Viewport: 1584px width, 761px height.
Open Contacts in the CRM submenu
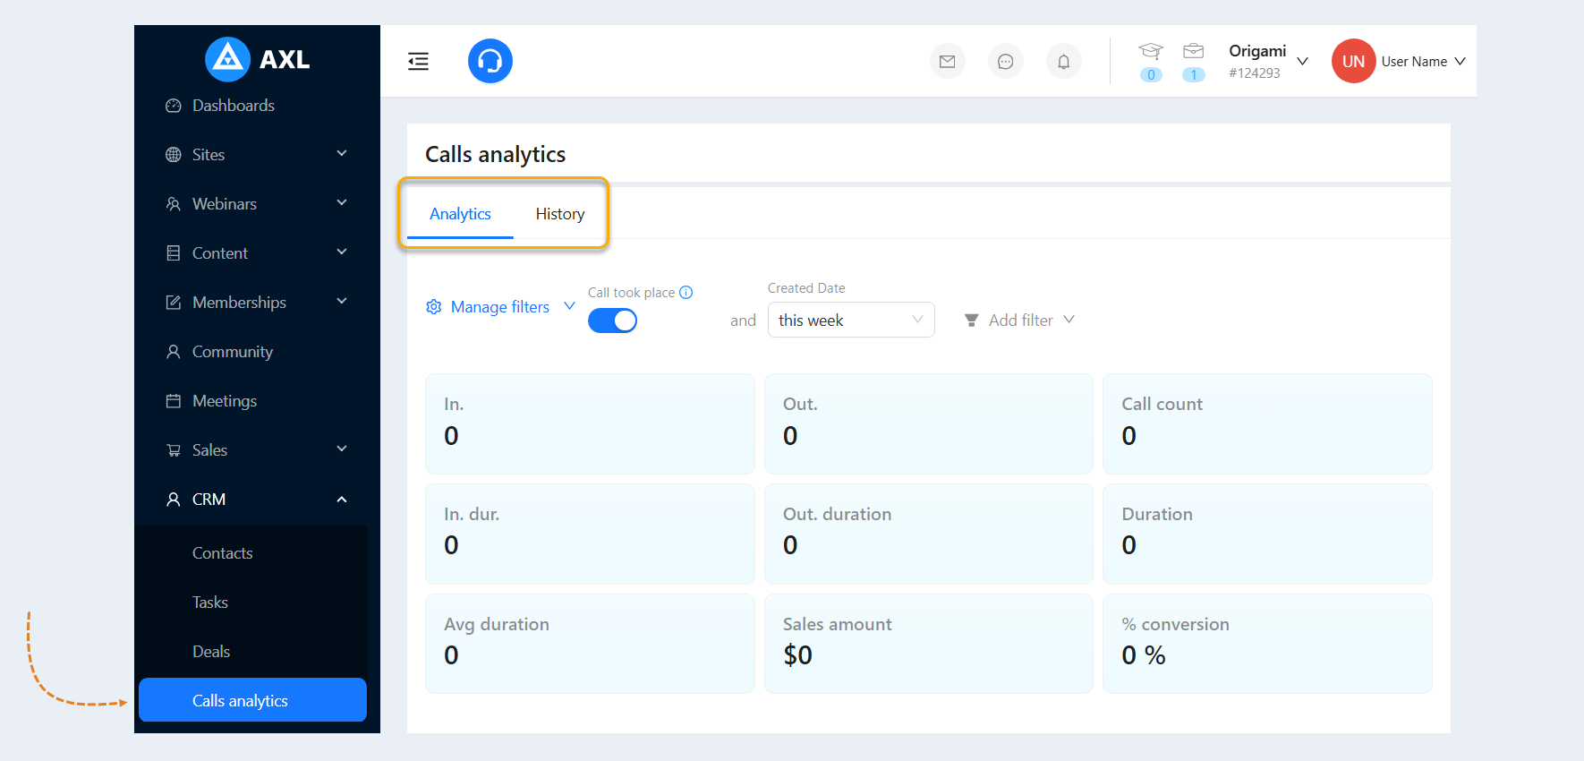(223, 553)
